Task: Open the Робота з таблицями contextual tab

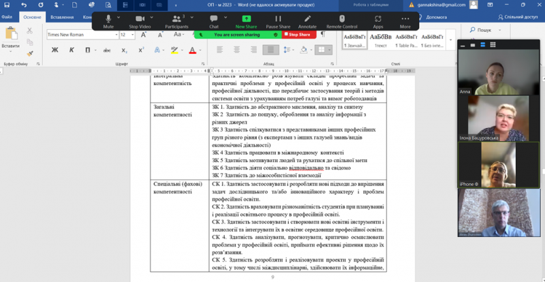Action: pyautogui.click(x=371, y=5)
